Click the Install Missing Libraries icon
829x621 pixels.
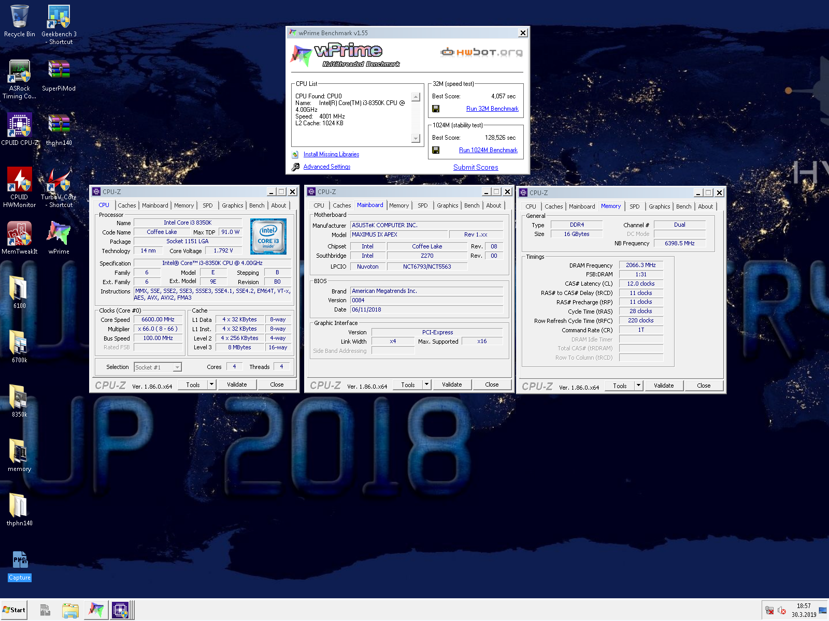tap(295, 154)
